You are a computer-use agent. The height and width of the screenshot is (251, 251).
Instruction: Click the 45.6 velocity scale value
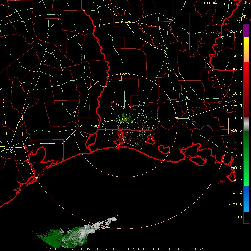point(237,81)
